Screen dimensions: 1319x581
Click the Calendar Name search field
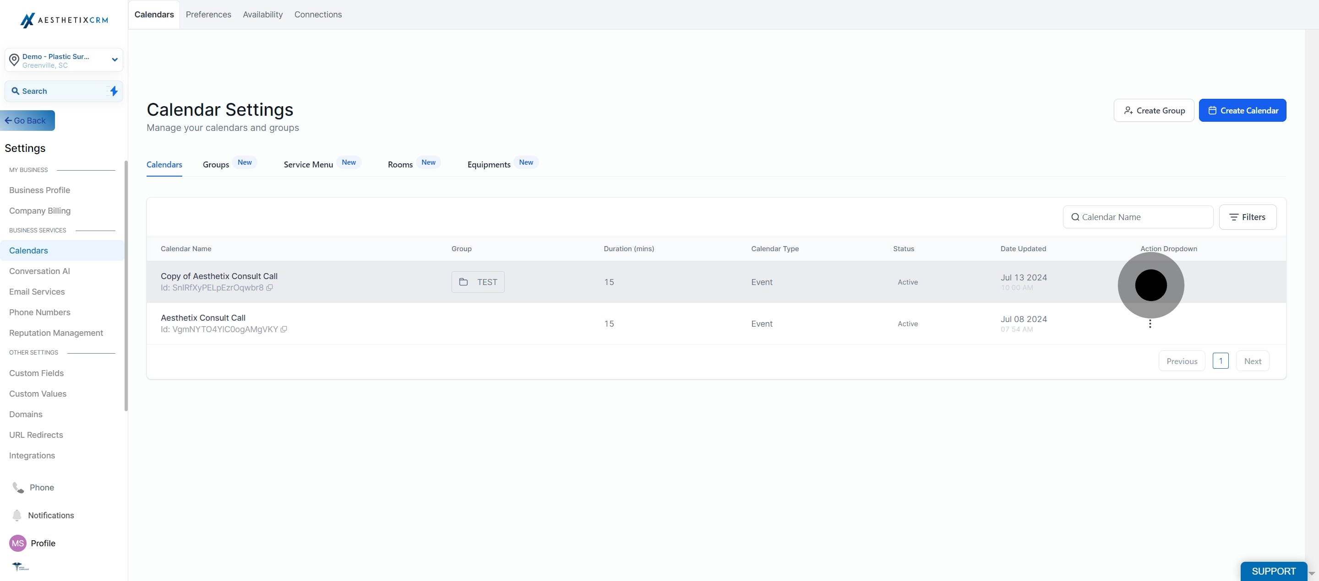point(1138,217)
